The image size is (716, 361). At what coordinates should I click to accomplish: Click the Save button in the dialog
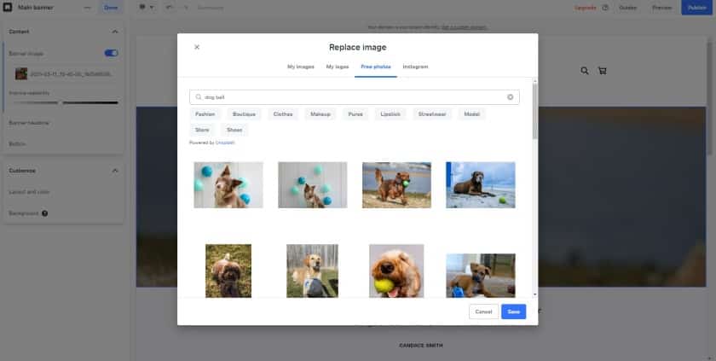(x=514, y=312)
